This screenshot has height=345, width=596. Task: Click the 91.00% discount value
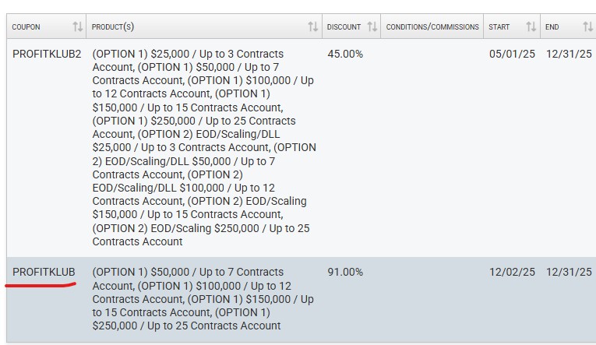click(x=345, y=272)
